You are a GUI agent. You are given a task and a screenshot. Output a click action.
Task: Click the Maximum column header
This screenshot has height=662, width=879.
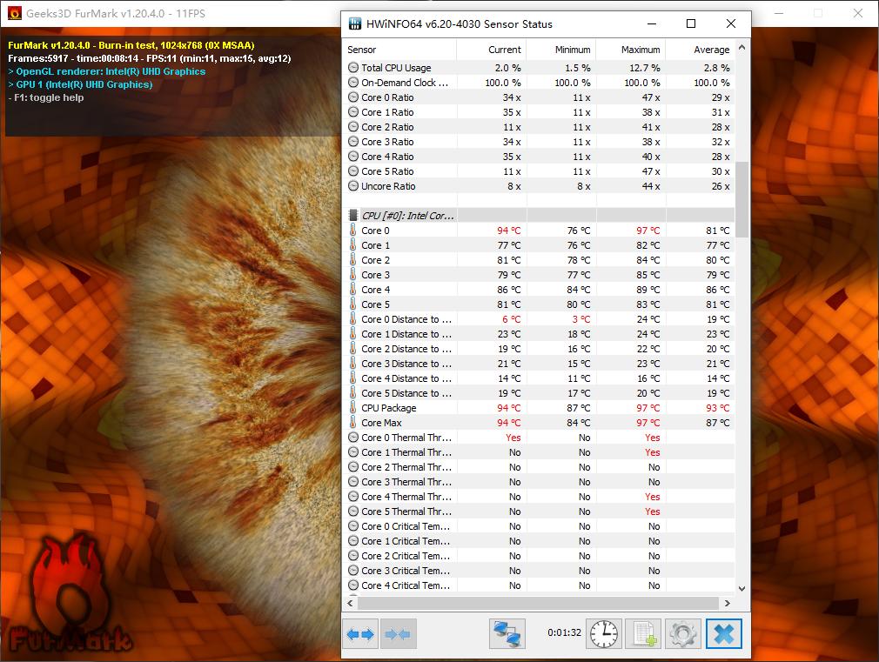631,50
